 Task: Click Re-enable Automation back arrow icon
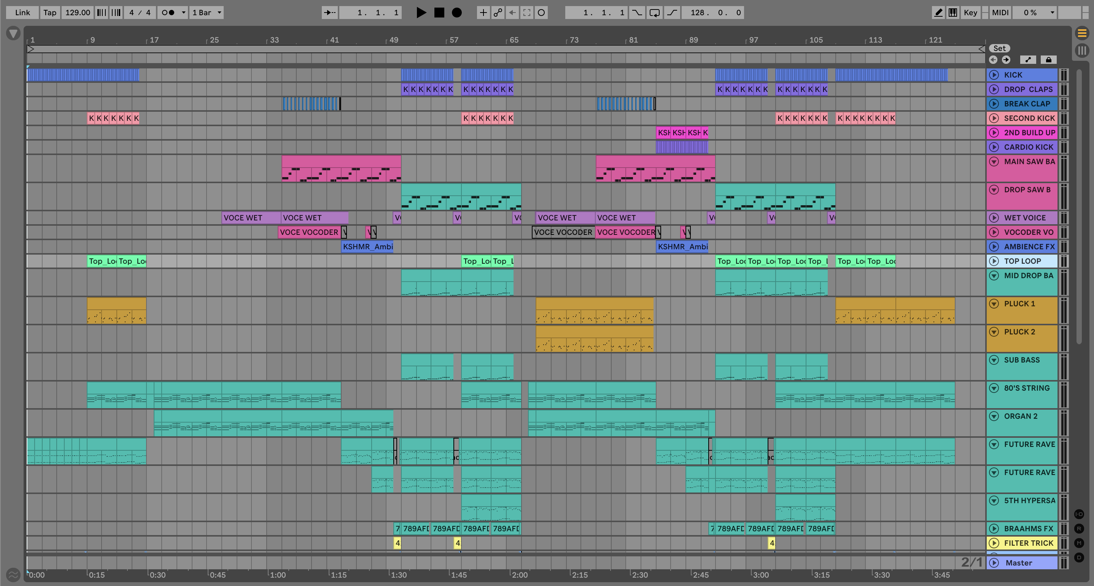pos(512,12)
